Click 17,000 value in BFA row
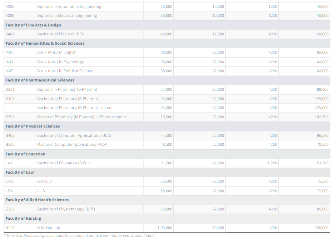This screenshot has width=333, height=239. 218,34
